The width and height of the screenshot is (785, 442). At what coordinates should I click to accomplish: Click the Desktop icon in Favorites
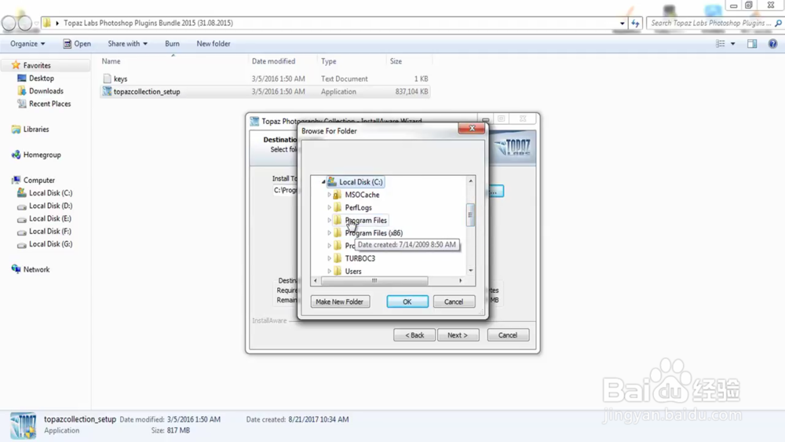[x=21, y=78]
